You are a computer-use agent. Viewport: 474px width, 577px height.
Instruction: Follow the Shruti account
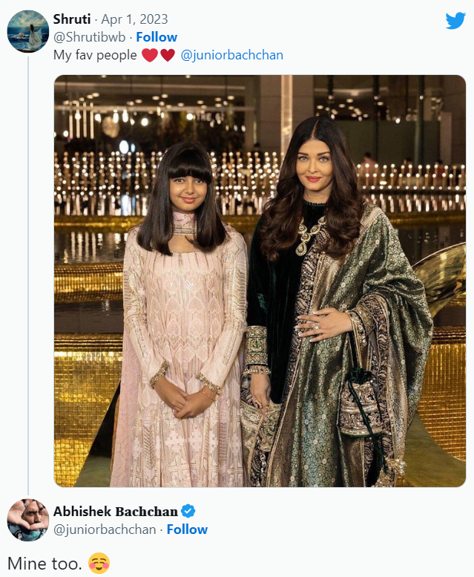point(157,37)
